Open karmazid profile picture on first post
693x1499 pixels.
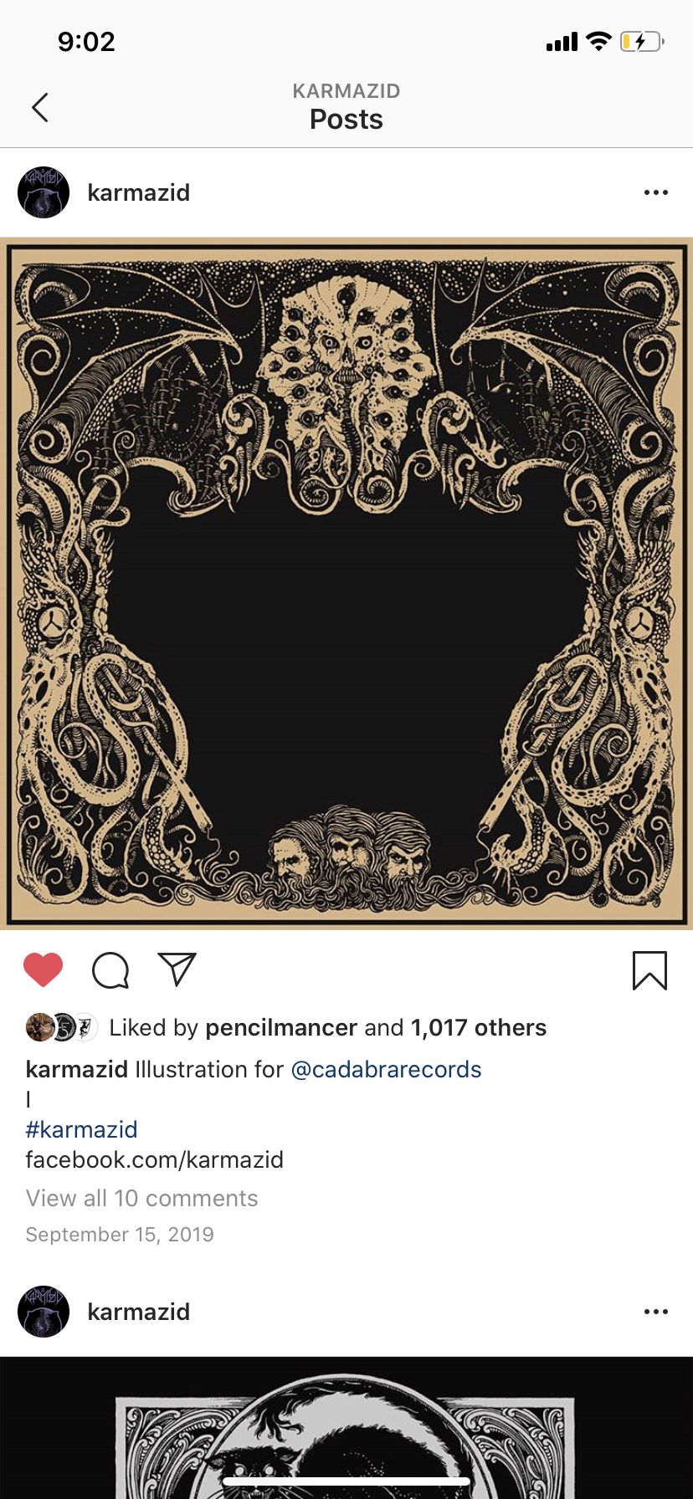44,192
